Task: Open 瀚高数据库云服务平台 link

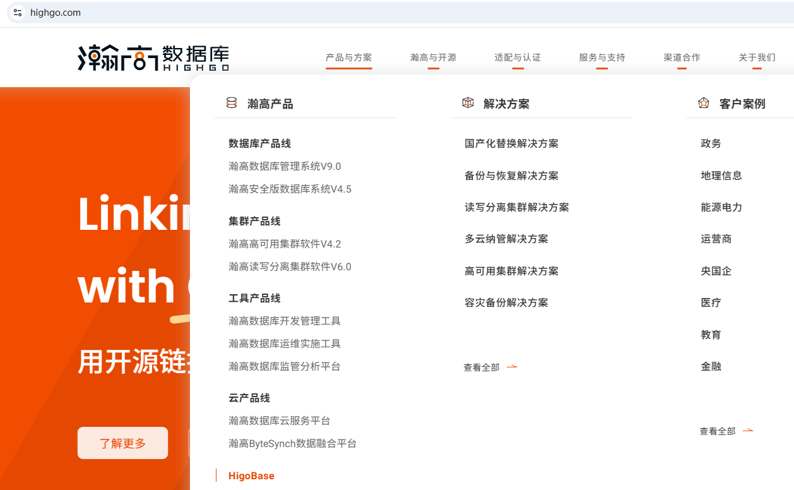Action: pos(280,421)
